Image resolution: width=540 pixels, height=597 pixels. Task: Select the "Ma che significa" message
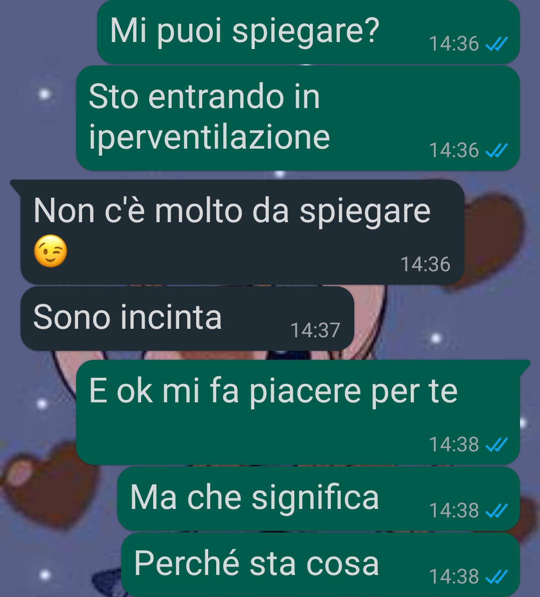coord(319,499)
